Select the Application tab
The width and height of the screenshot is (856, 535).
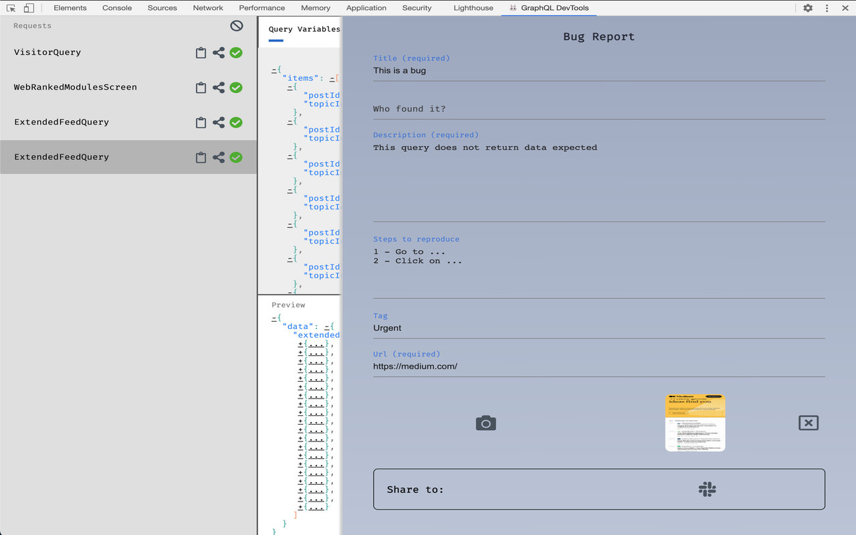point(366,8)
